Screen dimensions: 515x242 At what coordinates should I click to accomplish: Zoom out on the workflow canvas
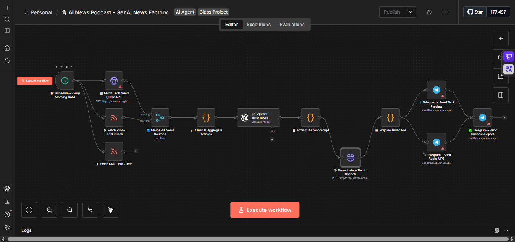pos(70,210)
